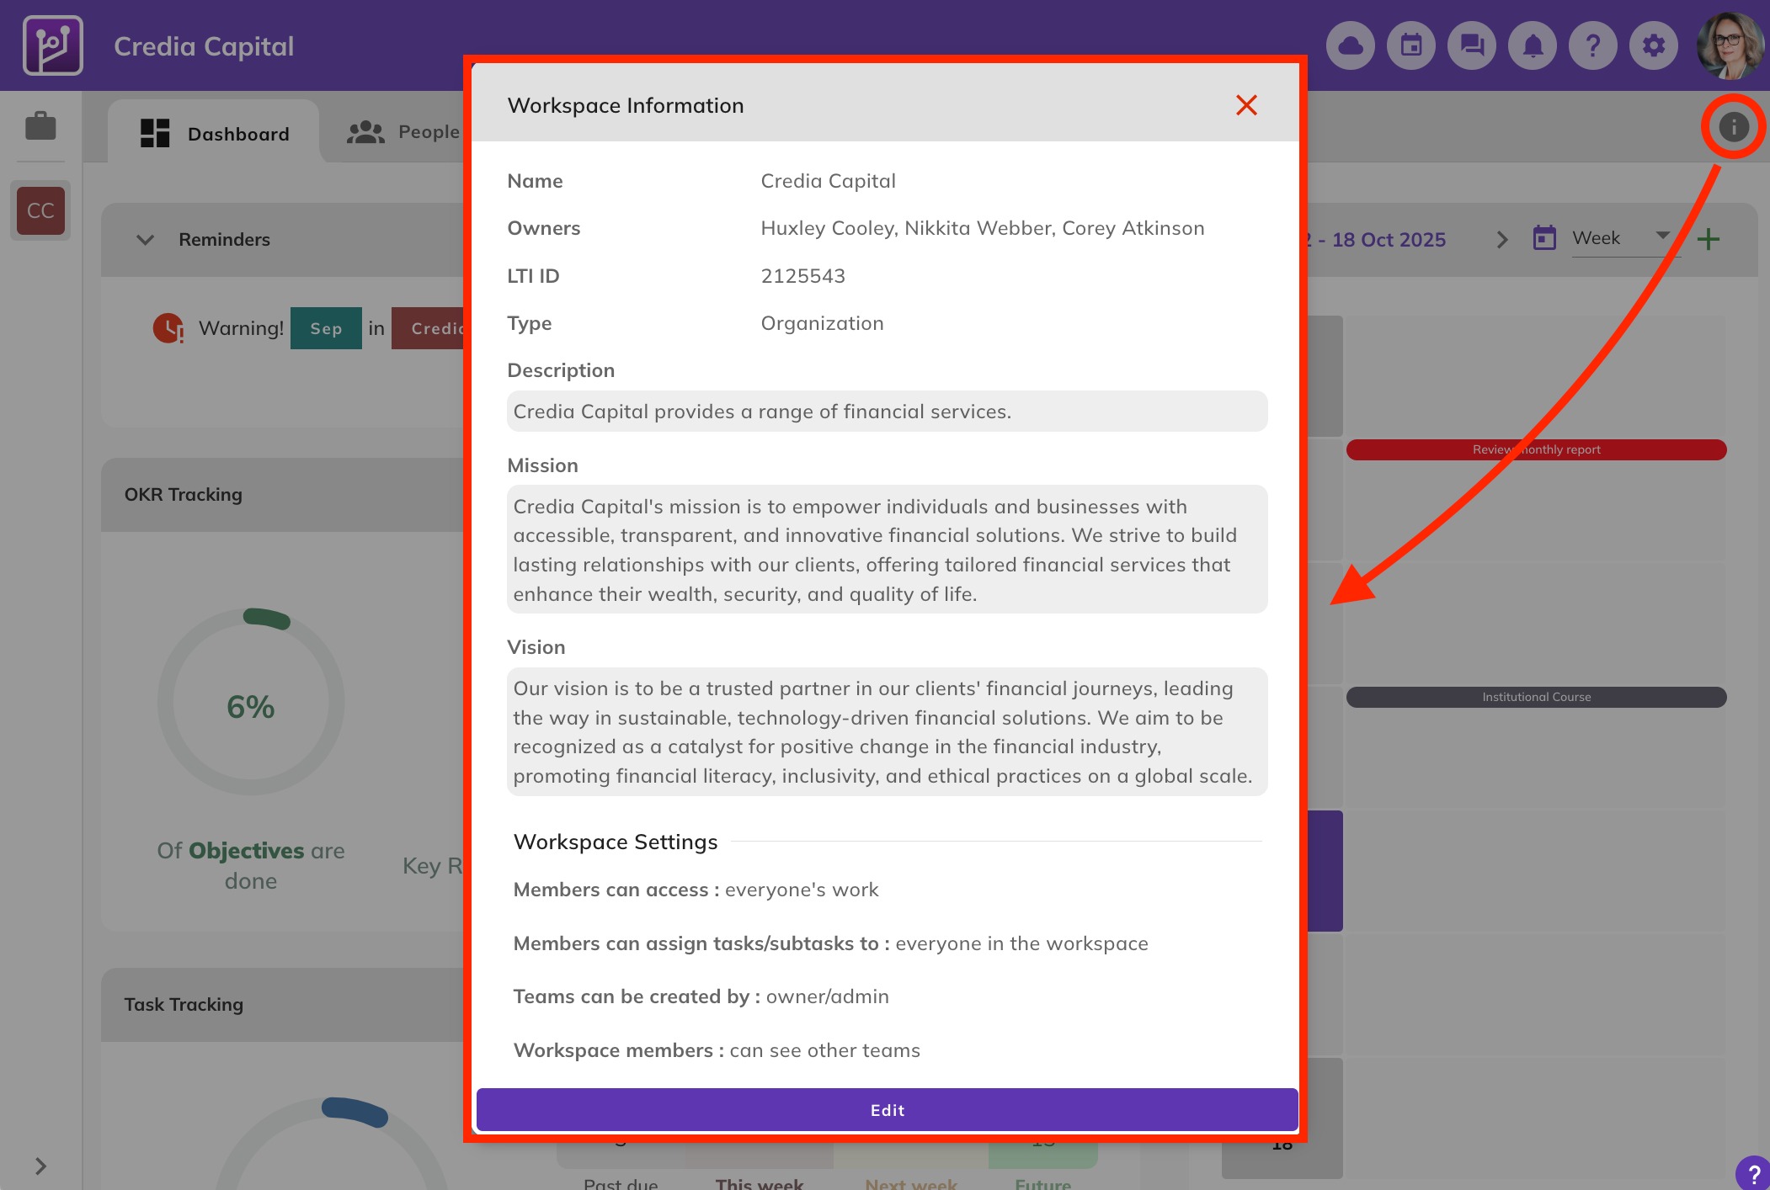Click the green plus add icon
The height and width of the screenshot is (1190, 1770).
tap(1708, 239)
